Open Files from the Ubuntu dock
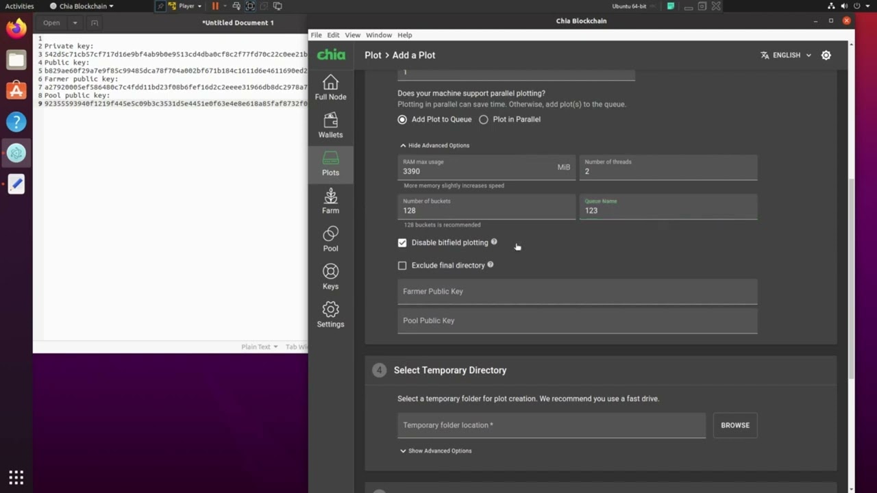877x493 pixels. 16,60
